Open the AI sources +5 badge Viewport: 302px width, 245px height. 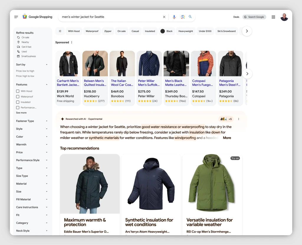(226, 119)
